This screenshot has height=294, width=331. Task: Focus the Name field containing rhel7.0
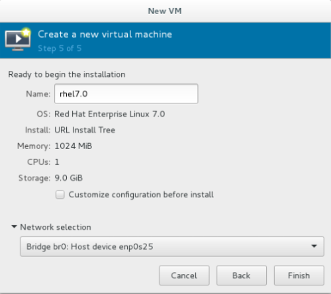[126, 94]
